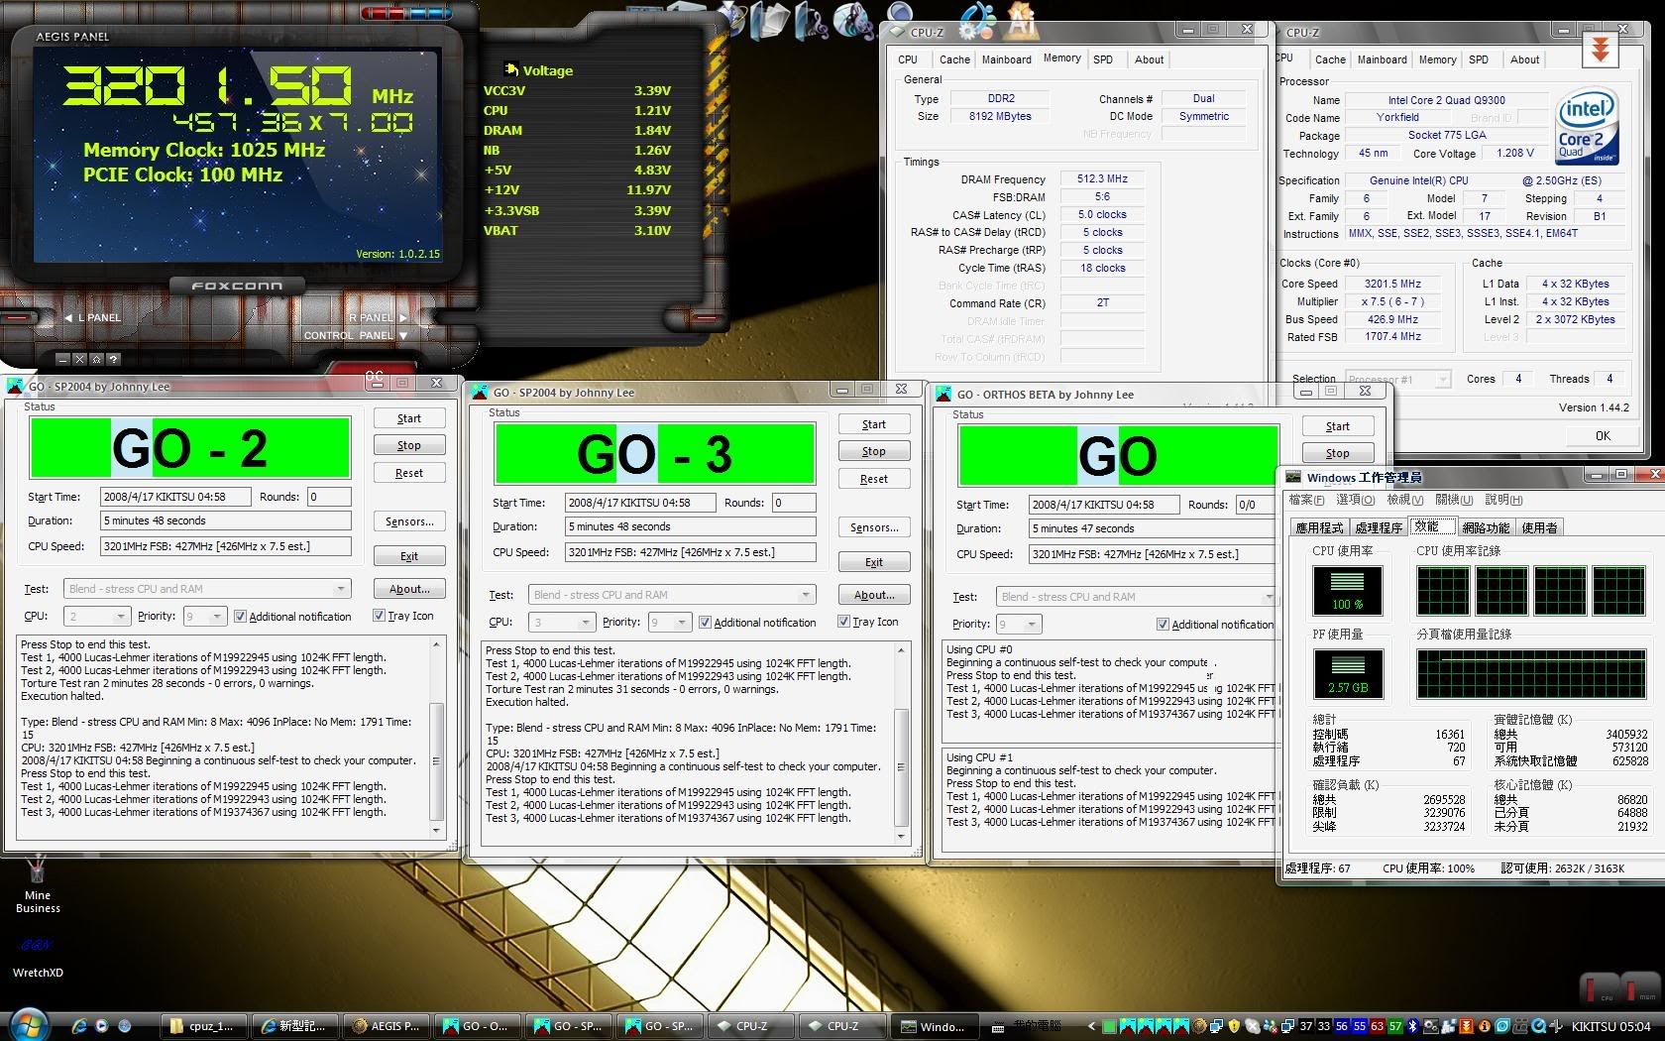1665x1041 pixels.
Task: Click Sensors... button in GO - 3 window
Action: click(x=873, y=527)
